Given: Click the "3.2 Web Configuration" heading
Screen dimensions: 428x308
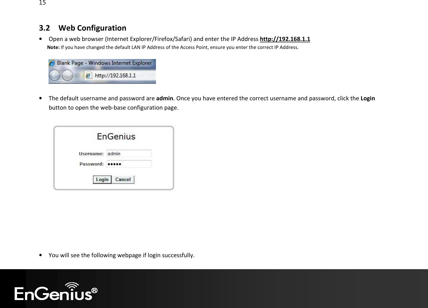Looking at the screenshot, I should pyautogui.click(x=83, y=28).
